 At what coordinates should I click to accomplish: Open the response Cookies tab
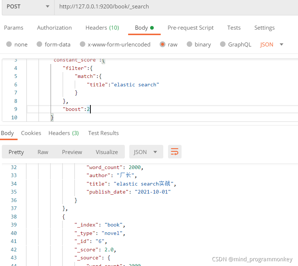pos(31,133)
